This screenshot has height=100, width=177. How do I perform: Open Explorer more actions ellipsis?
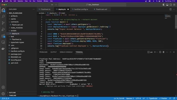34,9
